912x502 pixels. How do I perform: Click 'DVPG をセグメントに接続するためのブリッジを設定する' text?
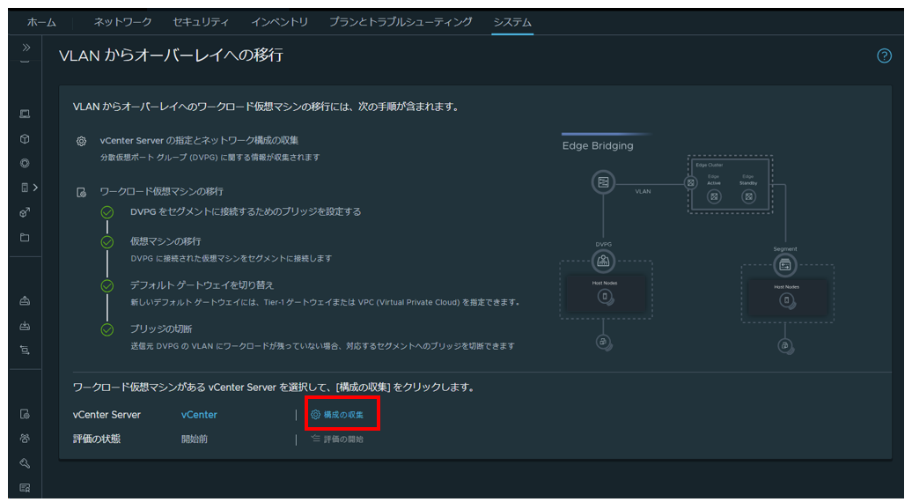pos(246,211)
